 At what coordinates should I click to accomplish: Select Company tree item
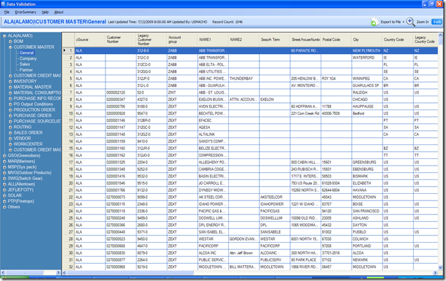pos(28,59)
